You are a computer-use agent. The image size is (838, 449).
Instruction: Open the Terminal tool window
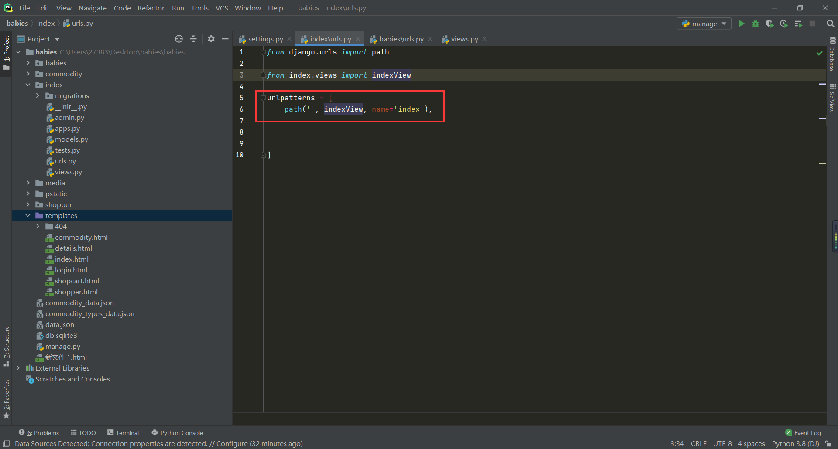(123, 433)
